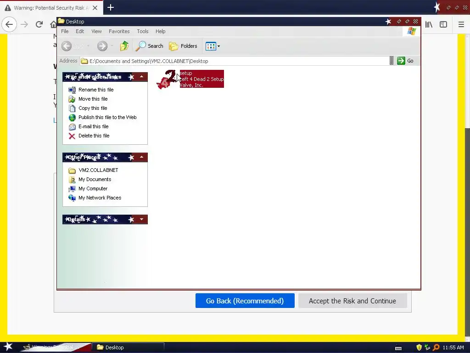The image size is (470, 353).
Task: Click the rename file icon
Action: [x=72, y=90]
